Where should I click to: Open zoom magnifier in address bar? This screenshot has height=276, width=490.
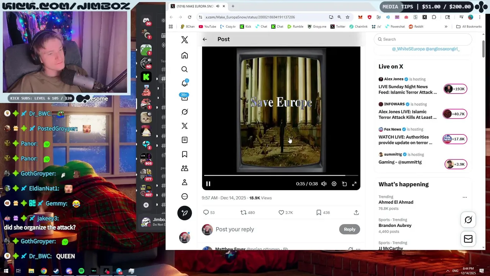[339, 17]
